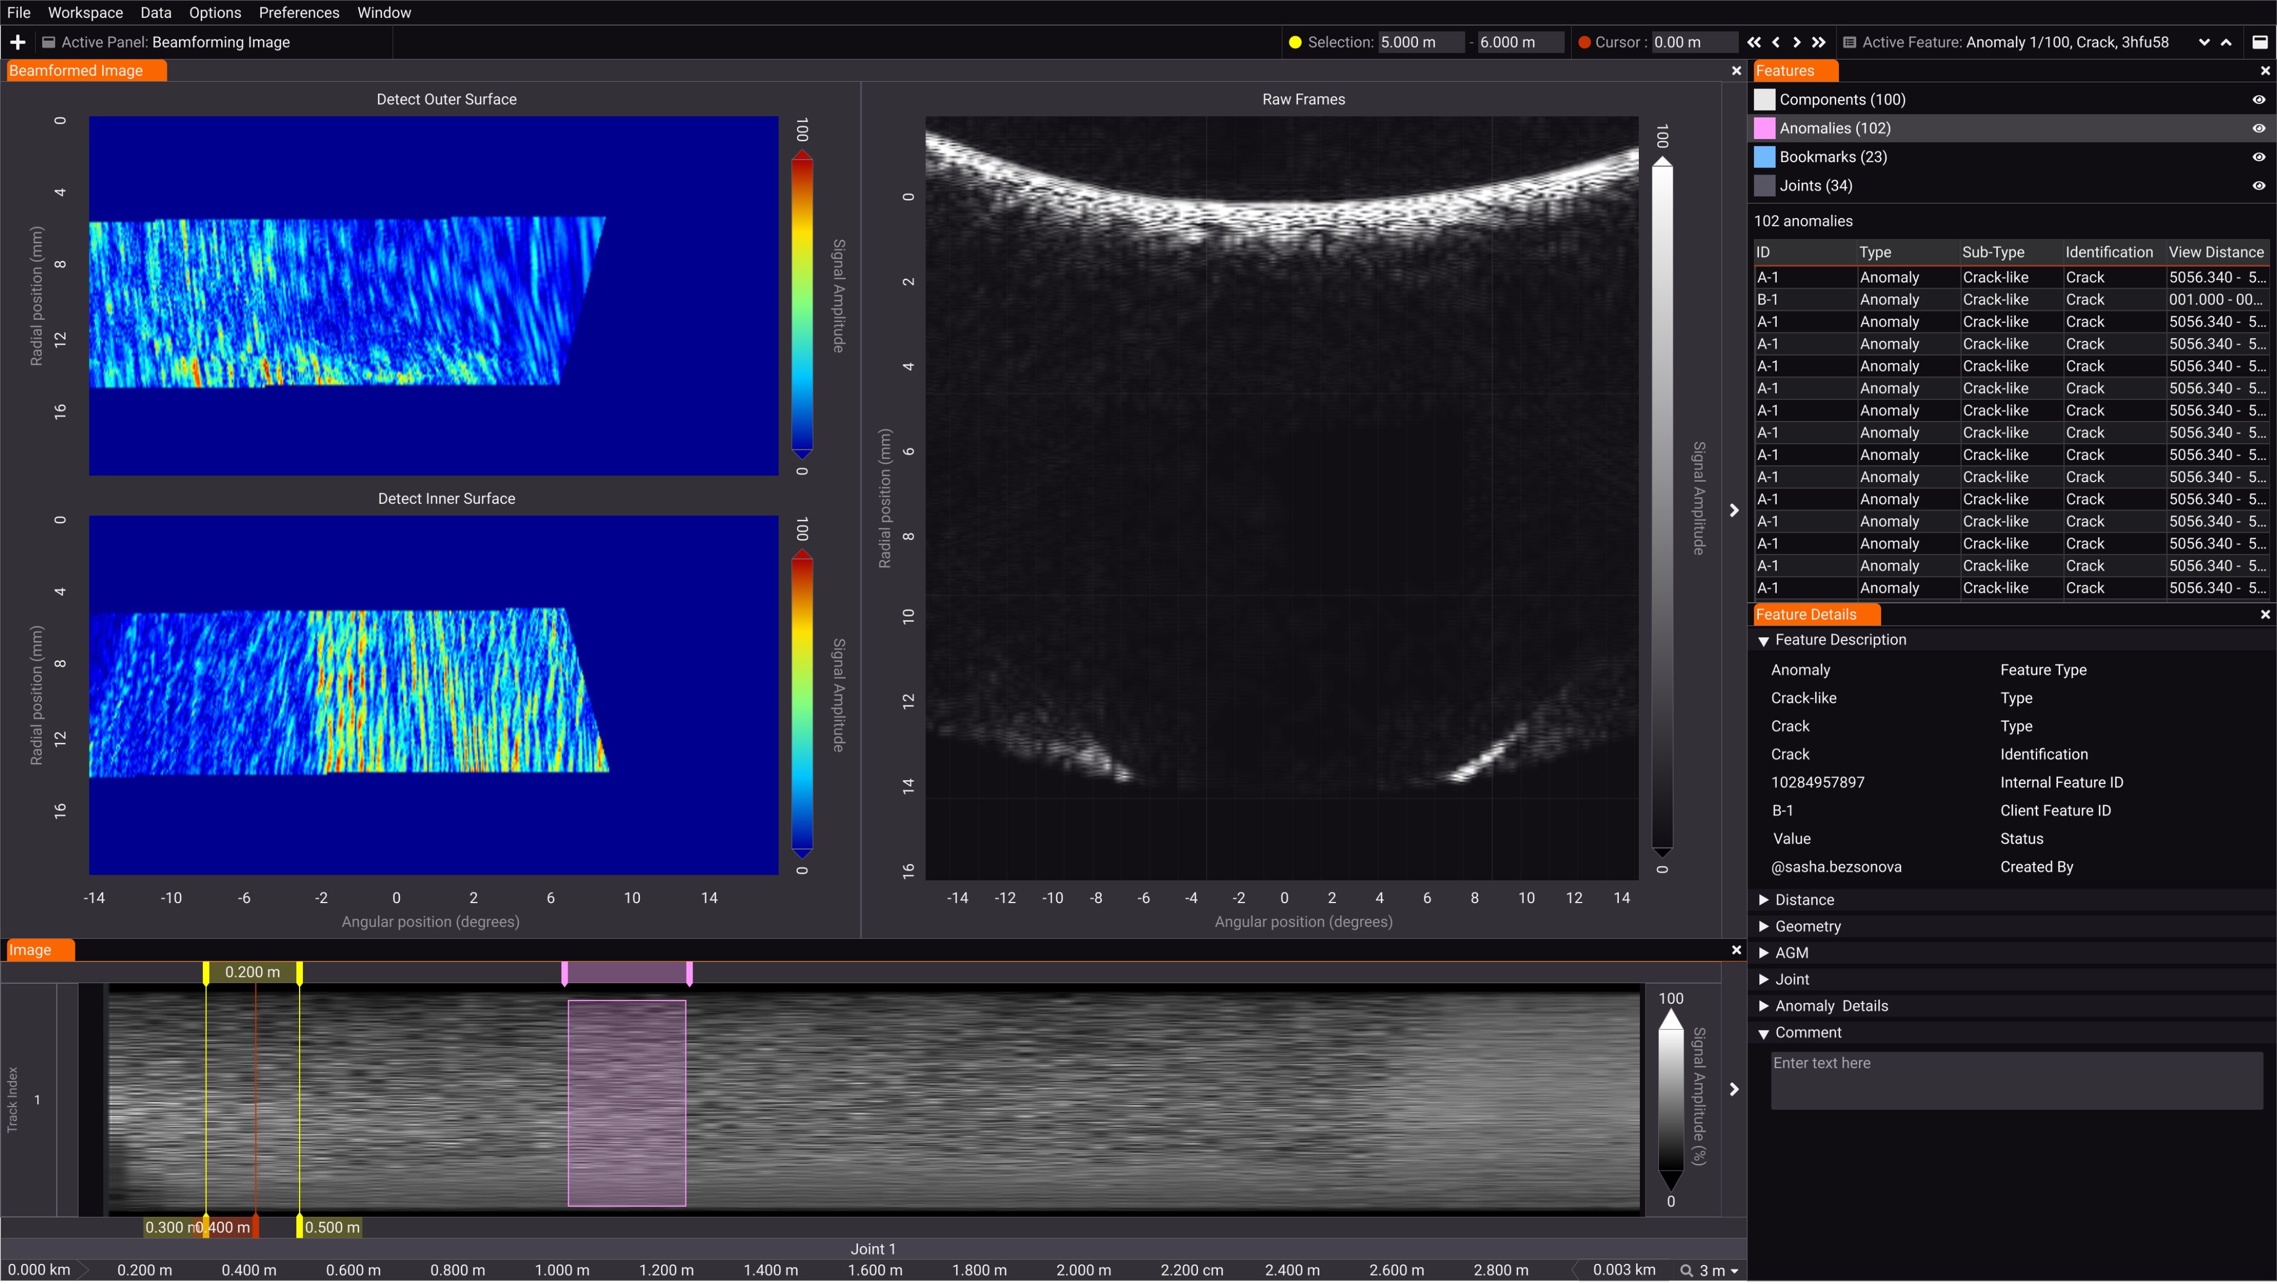Click the panel layout icon at top right

(2259, 42)
